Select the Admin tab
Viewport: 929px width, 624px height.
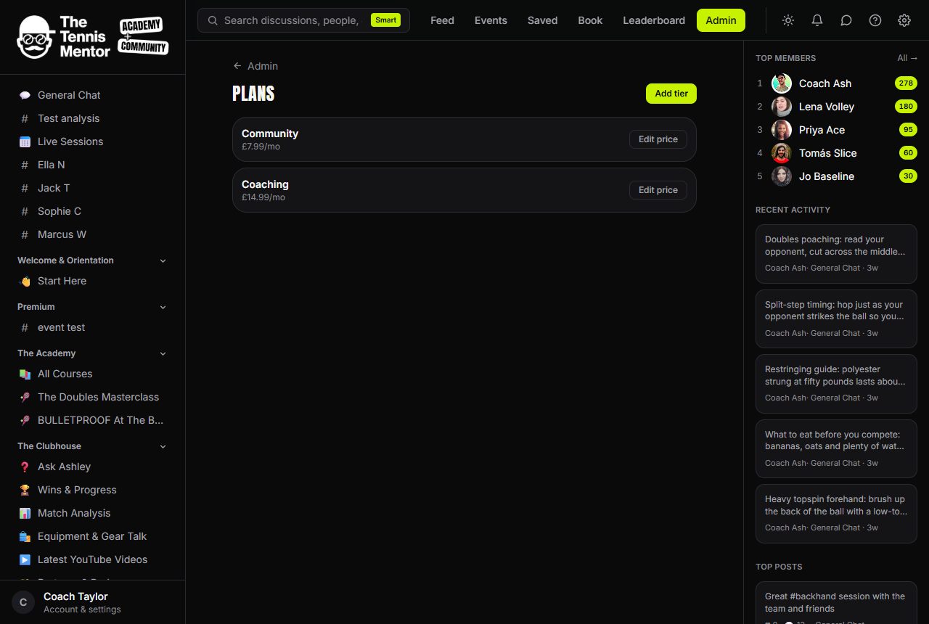coord(721,20)
